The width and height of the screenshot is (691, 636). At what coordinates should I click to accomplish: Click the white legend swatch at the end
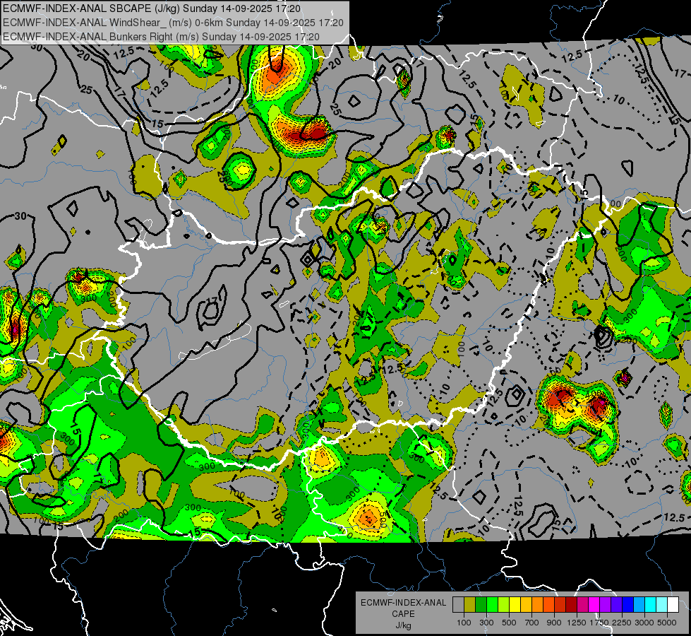pyautogui.click(x=673, y=605)
